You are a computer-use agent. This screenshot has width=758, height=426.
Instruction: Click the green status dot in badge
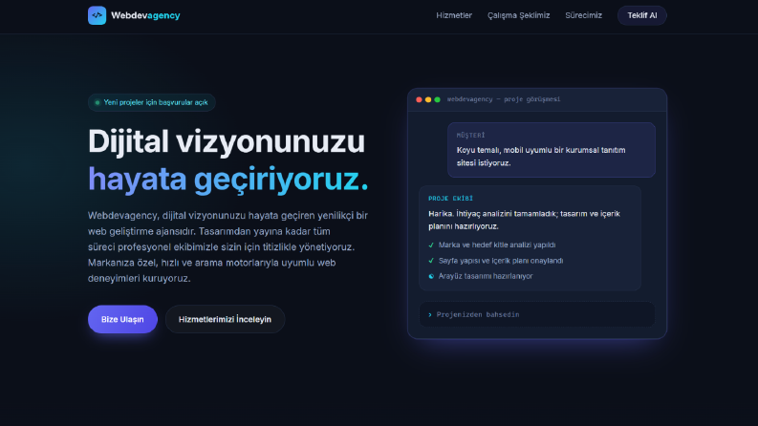97,102
